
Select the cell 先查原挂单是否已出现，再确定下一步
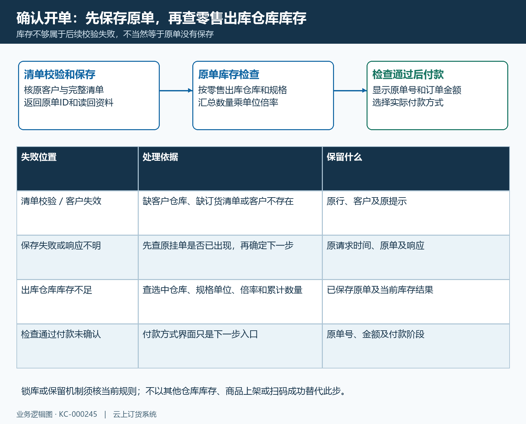point(230,257)
